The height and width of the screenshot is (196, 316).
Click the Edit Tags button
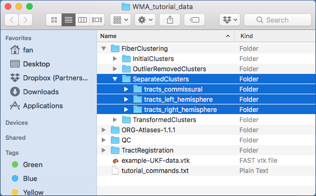[x=194, y=20]
